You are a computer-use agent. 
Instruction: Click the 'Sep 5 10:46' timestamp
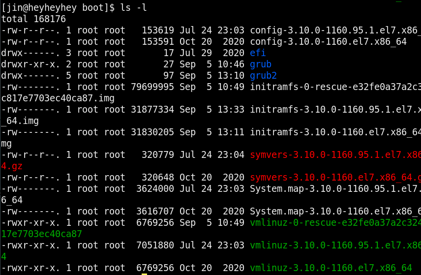[212, 64]
